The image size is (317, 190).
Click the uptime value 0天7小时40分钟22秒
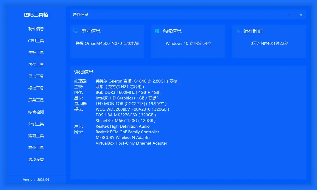(269, 43)
